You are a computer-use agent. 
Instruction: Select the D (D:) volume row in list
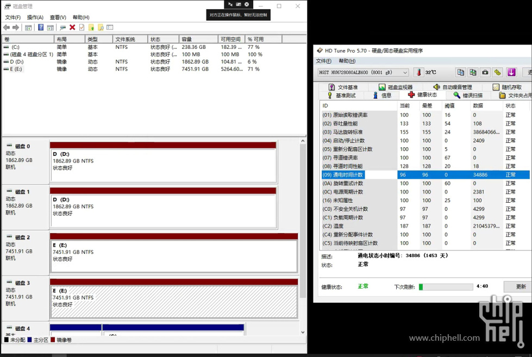click(154, 62)
